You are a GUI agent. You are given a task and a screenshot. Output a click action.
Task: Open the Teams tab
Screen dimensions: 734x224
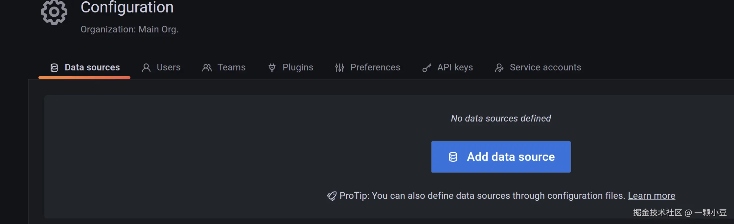point(231,67)
